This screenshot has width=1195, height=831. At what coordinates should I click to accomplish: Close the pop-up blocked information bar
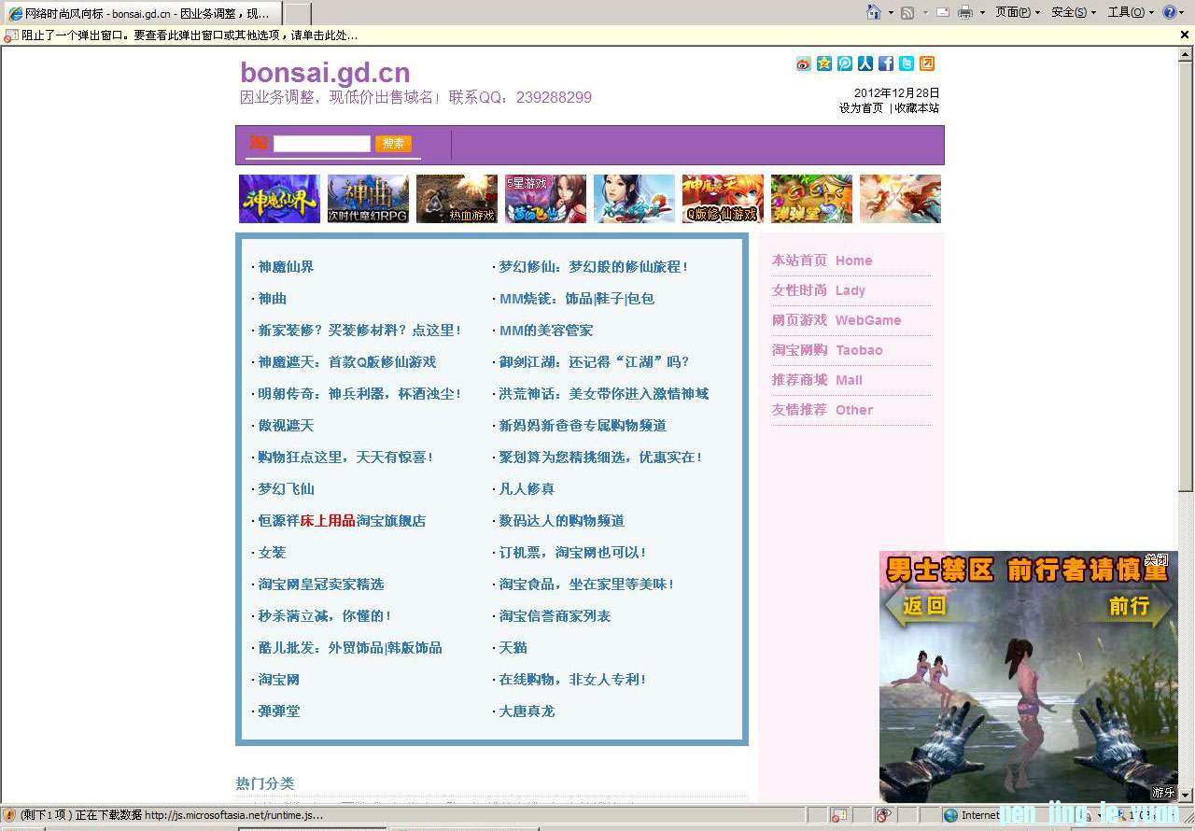coord(1185,35)
